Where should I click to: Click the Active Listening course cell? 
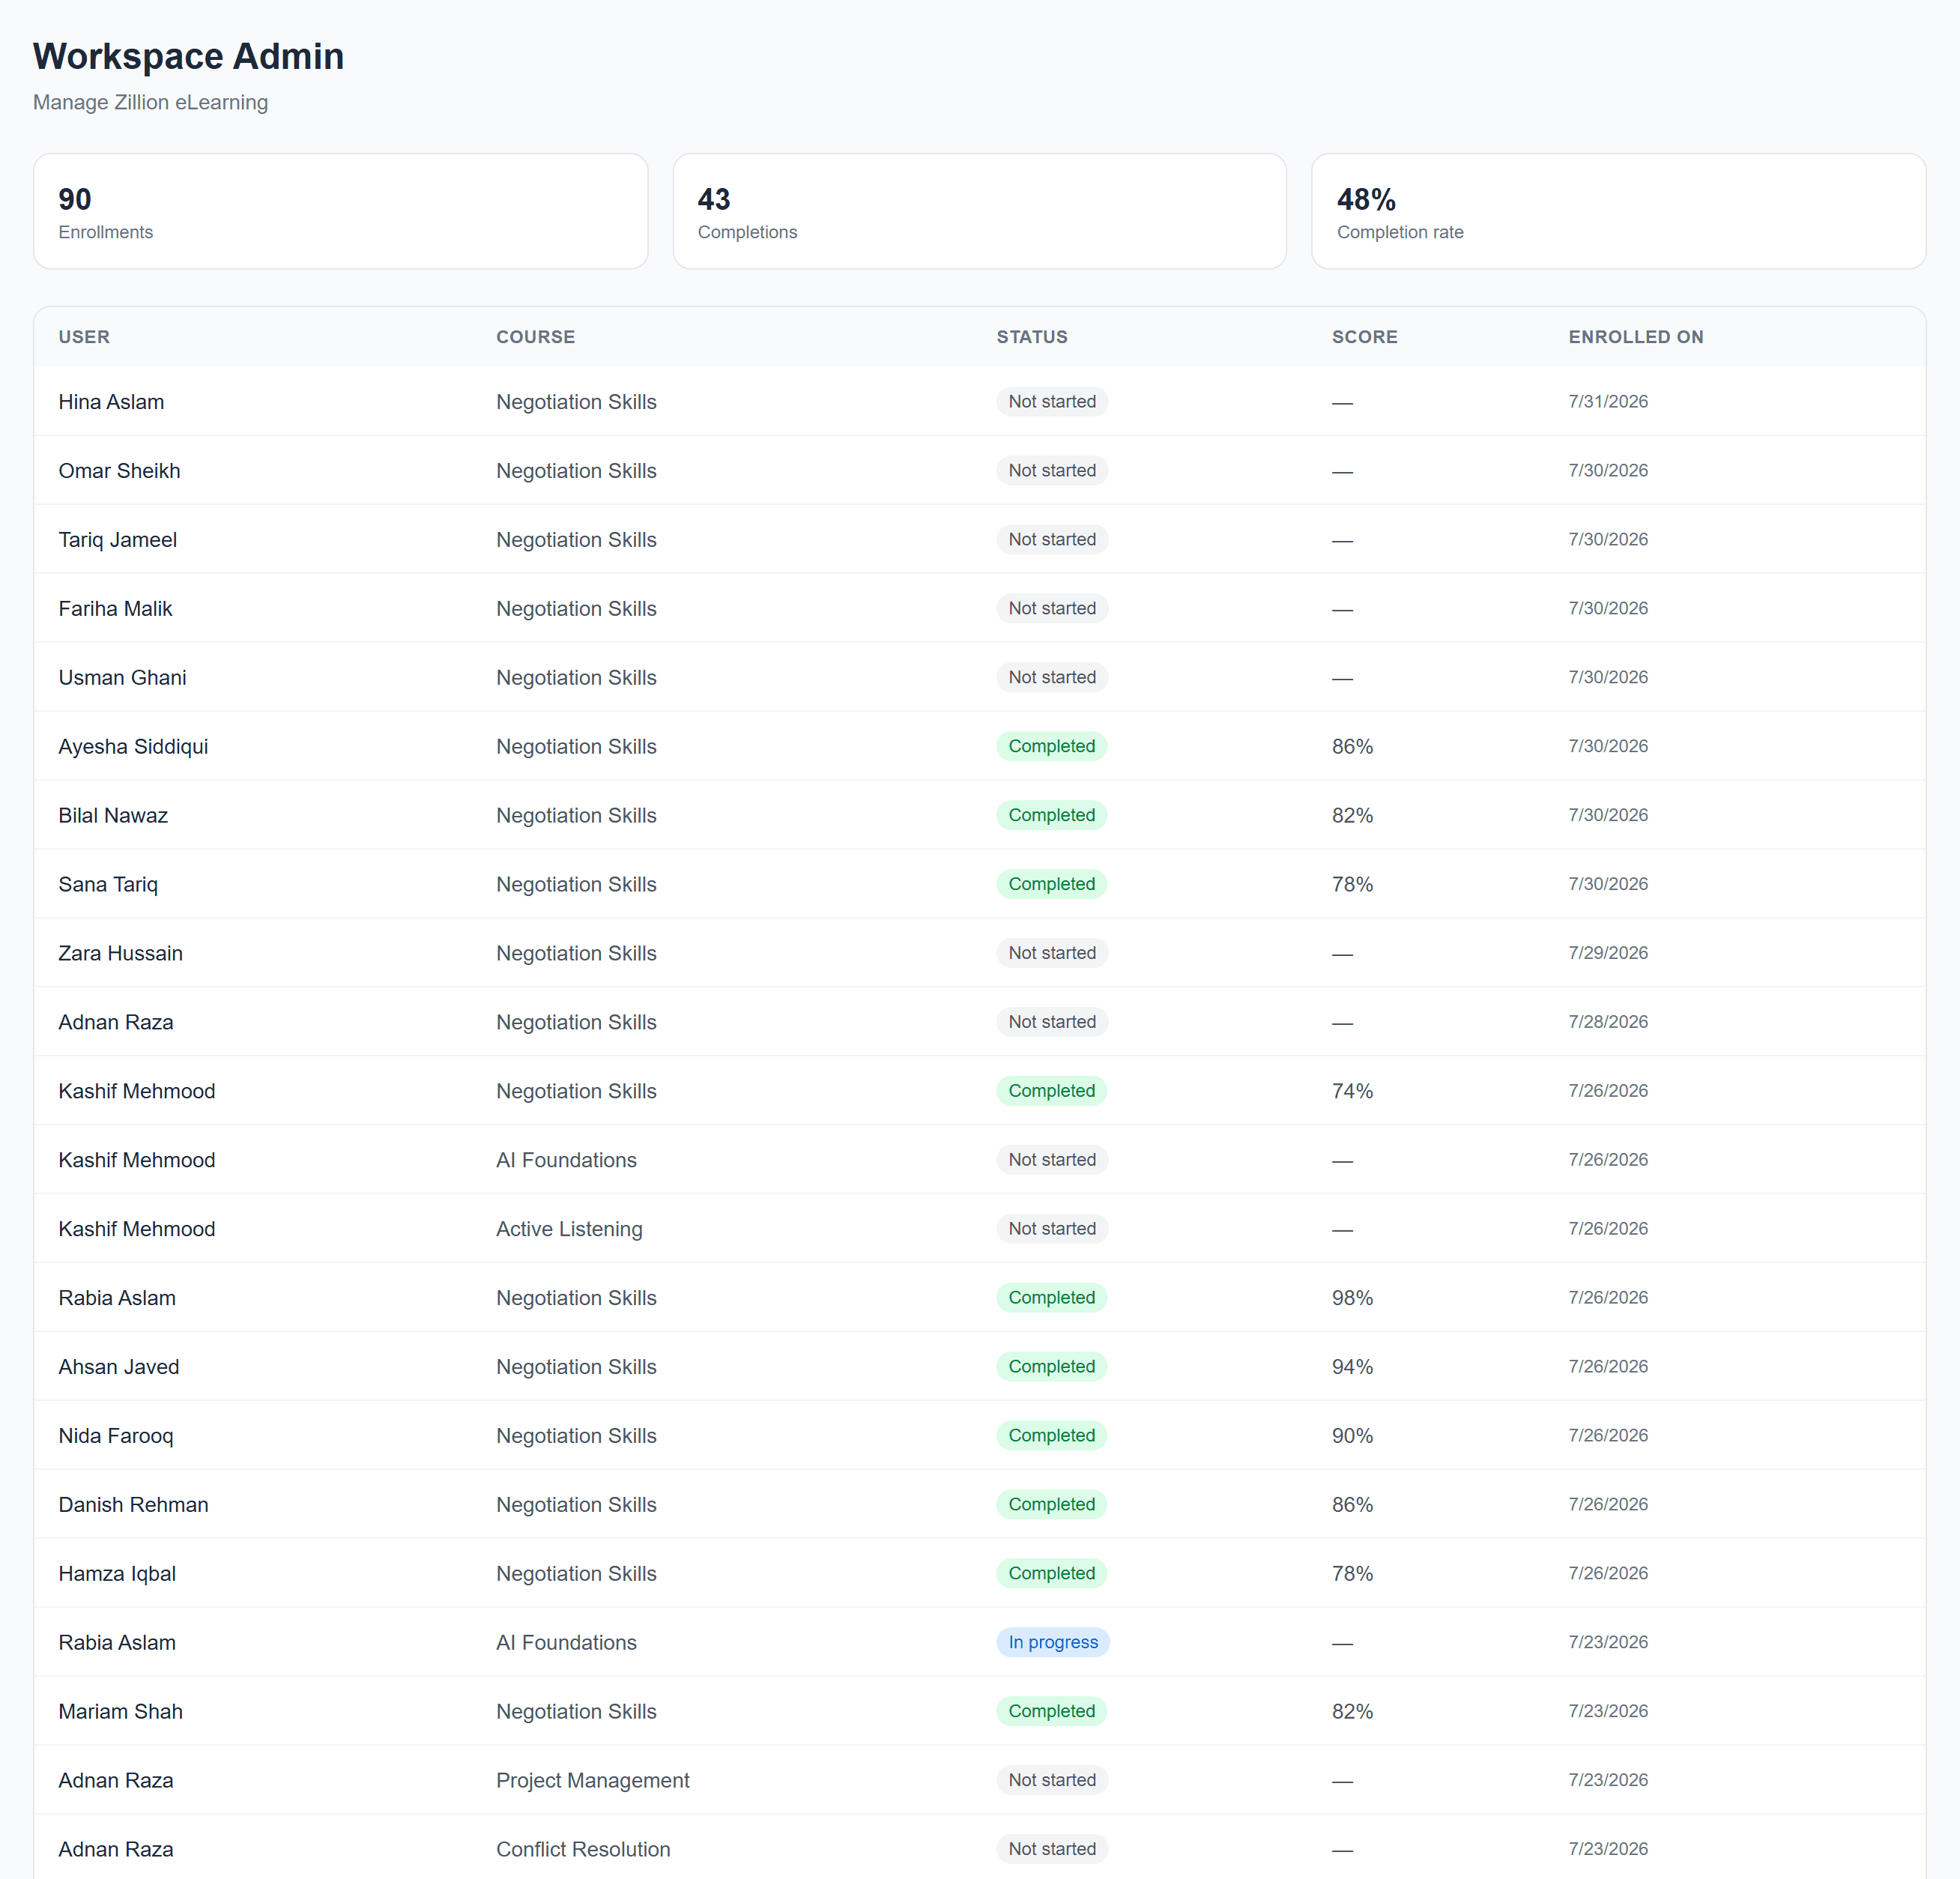point(569,1230)
